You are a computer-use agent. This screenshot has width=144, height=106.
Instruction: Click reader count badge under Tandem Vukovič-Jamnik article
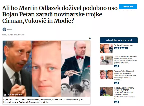coord(116,83)
